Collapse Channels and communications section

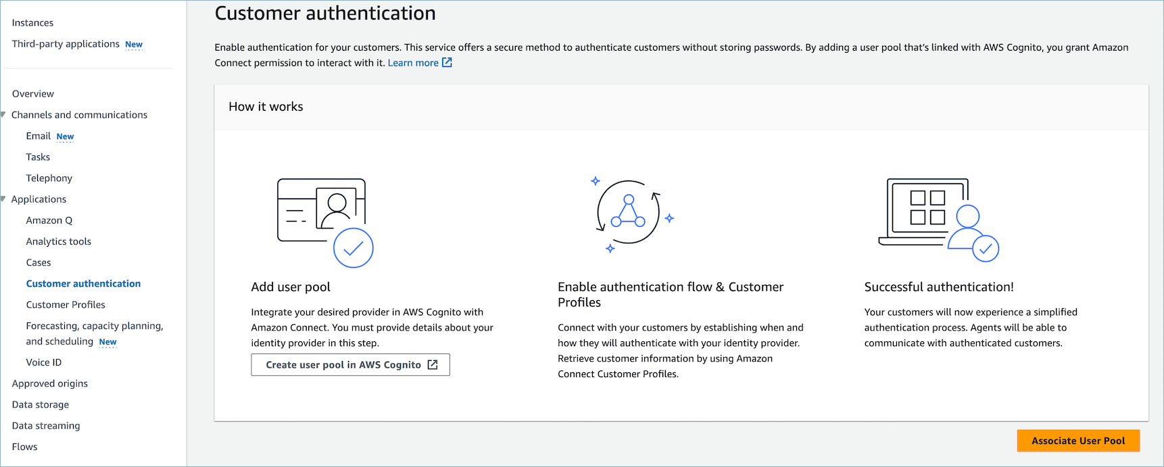(x=3, y=115)
